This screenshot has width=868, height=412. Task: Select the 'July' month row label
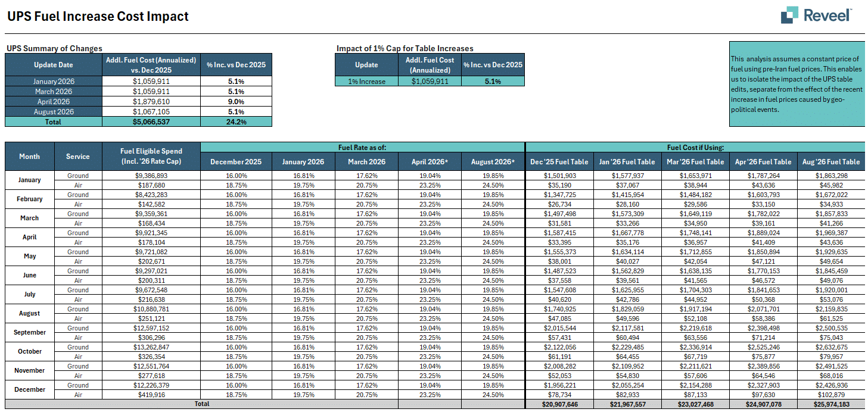click(29, 295)
